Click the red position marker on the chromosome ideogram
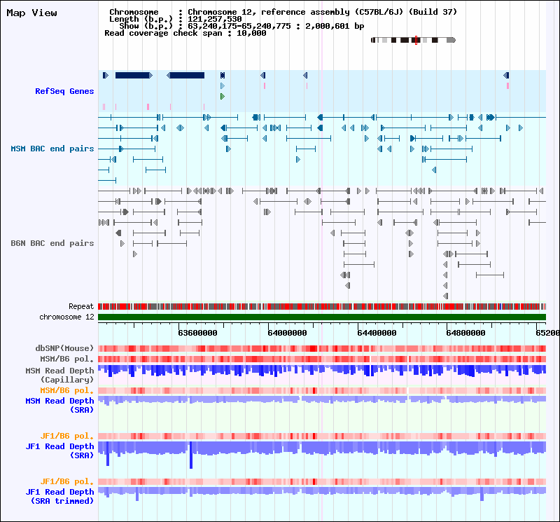The width and height of the screenshot is (560, 522). click(x=416, y=40)
